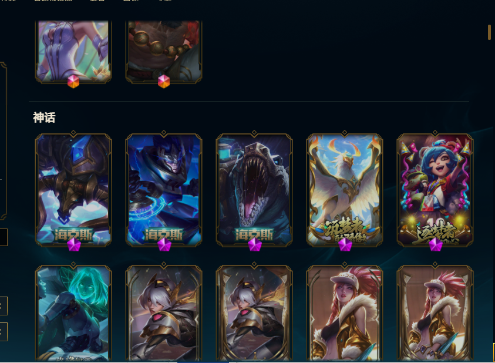Open the white winged-bird skin card
This screenshot has width=495, height=363.
[x=345, y=190]
